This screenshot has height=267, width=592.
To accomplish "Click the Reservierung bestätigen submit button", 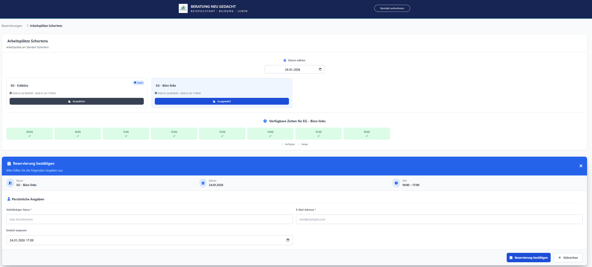I will point(528,257).
